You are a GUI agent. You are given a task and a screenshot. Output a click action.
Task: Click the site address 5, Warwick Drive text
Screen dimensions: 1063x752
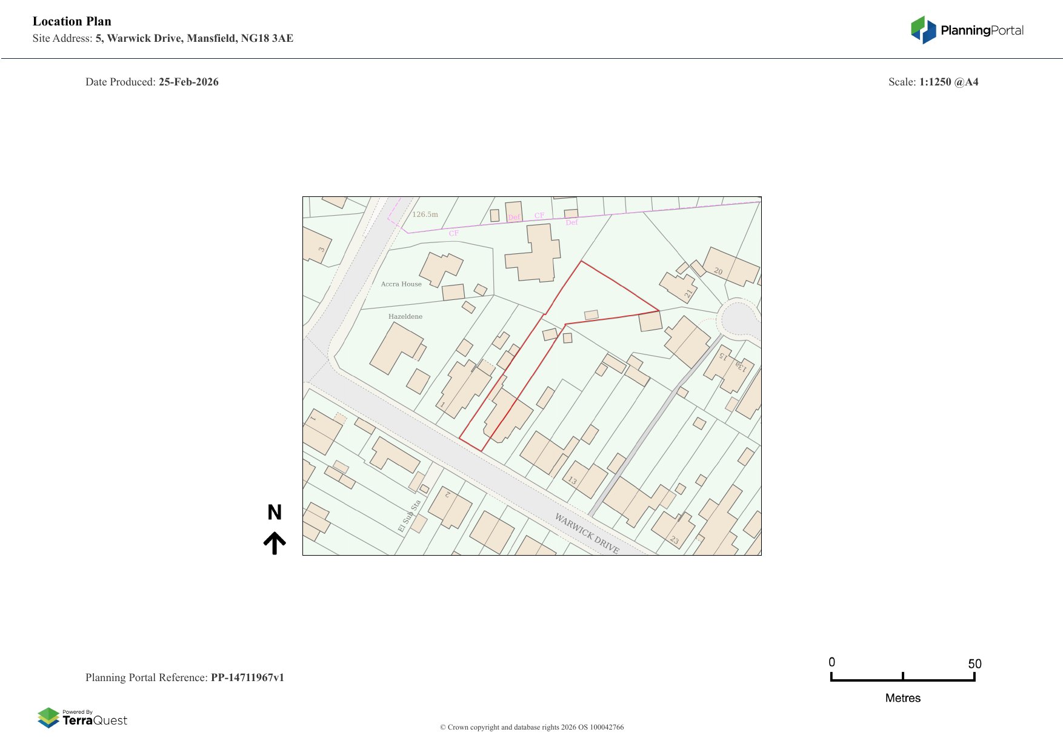[194, 38]
